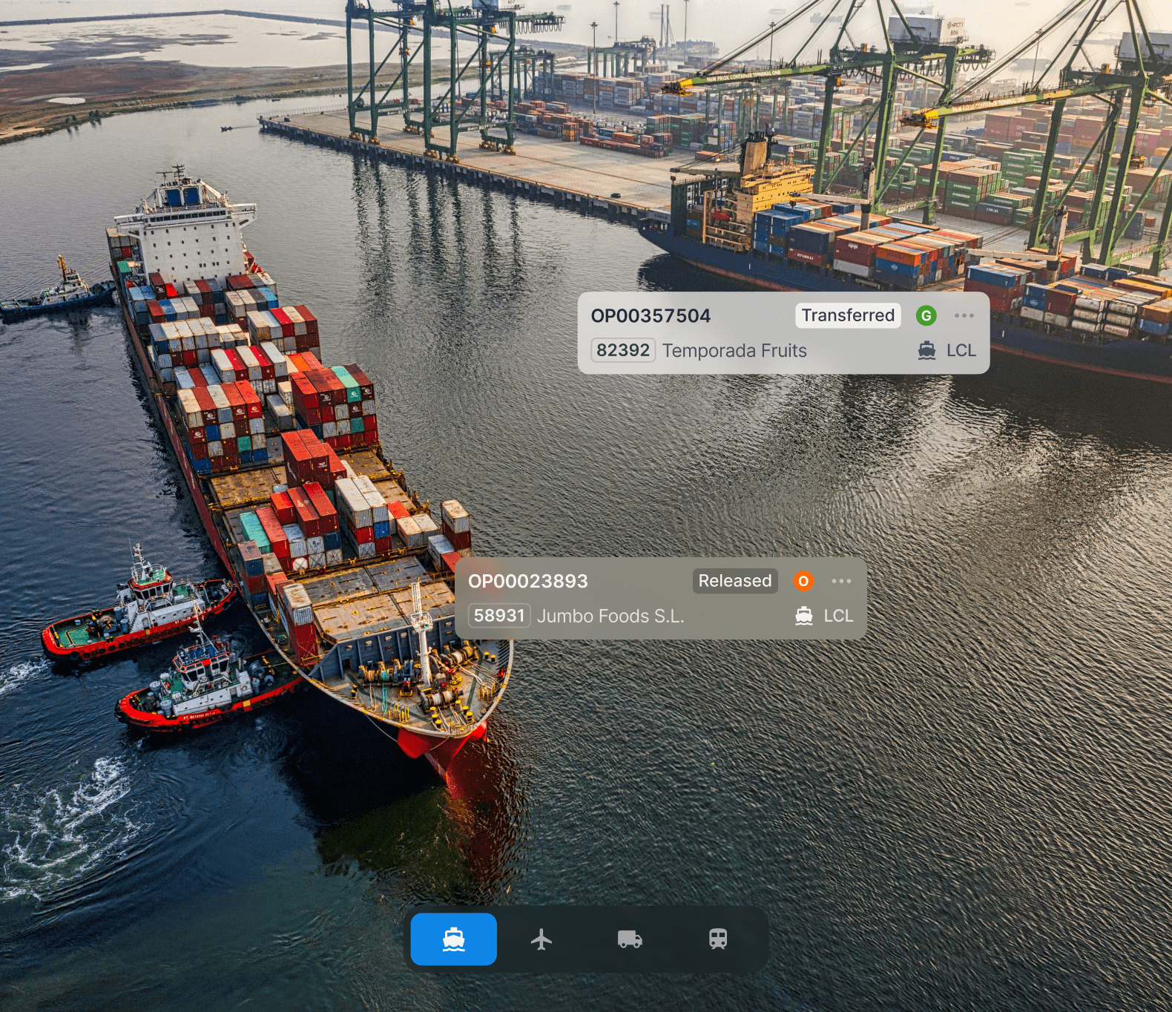
Task: Click the Released status badge
Action: point(735,581)
